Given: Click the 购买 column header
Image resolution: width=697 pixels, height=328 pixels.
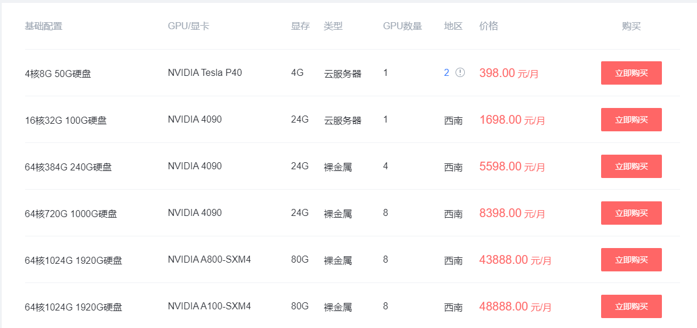Looking at the screenshot, I should [x=631, y=26].
